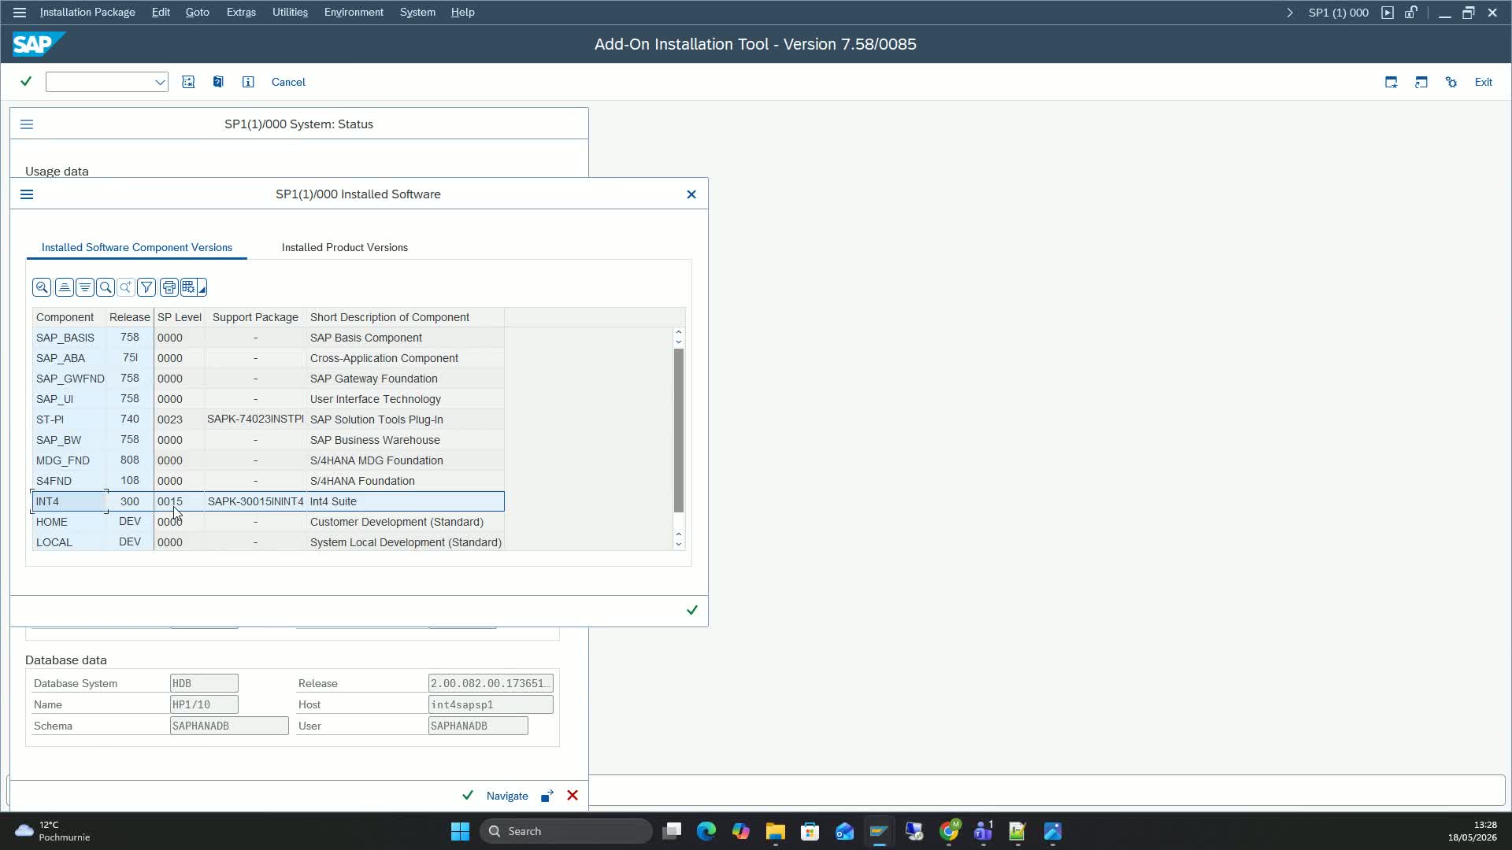
Task: Click the save icon next to command field
Action: coord(188,82)
